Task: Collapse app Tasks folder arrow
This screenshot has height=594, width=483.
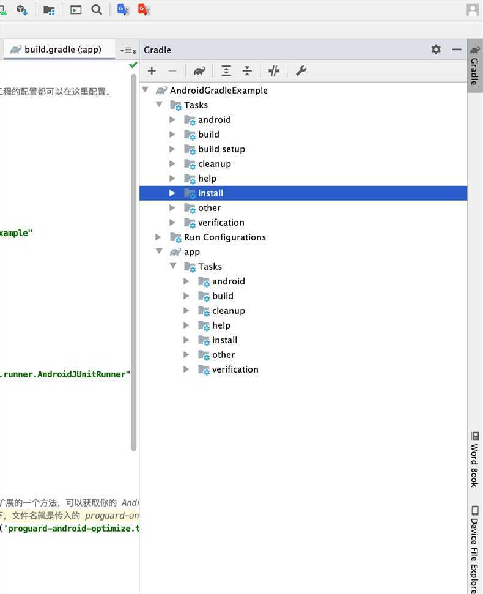Action: coord(173,266)
